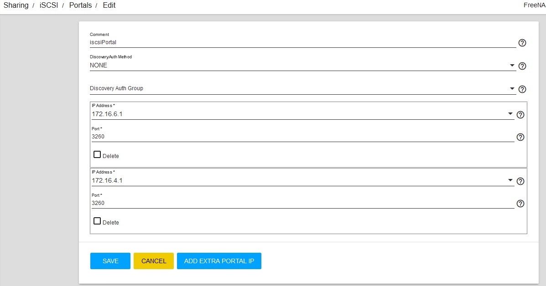
Task: Open help for first portal's Port field
Action: (x=520, y=137)
